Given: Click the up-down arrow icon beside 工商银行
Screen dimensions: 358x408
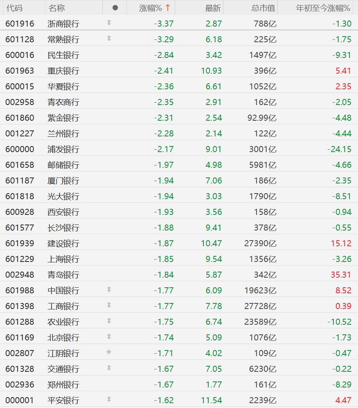Looking at the screenshot, I should (109, 305).
